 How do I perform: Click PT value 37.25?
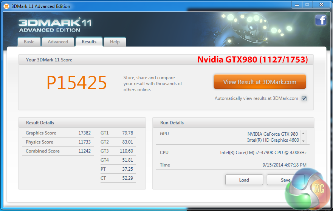(x=127, y=169)
